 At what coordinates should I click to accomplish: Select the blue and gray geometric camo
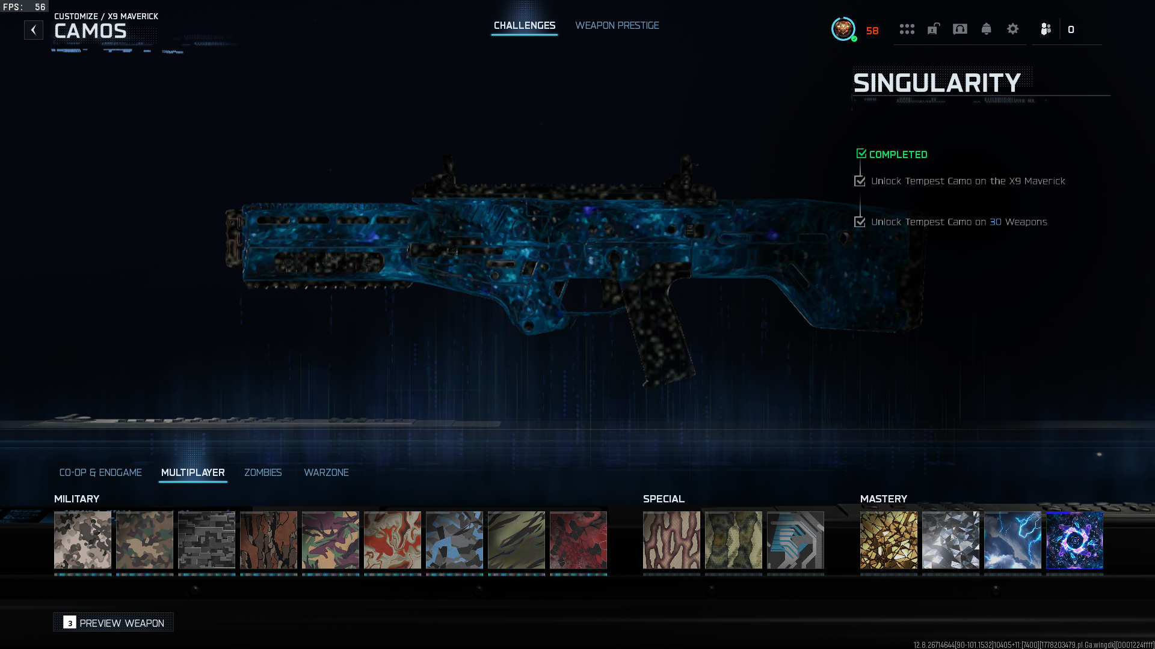[455, 540]
